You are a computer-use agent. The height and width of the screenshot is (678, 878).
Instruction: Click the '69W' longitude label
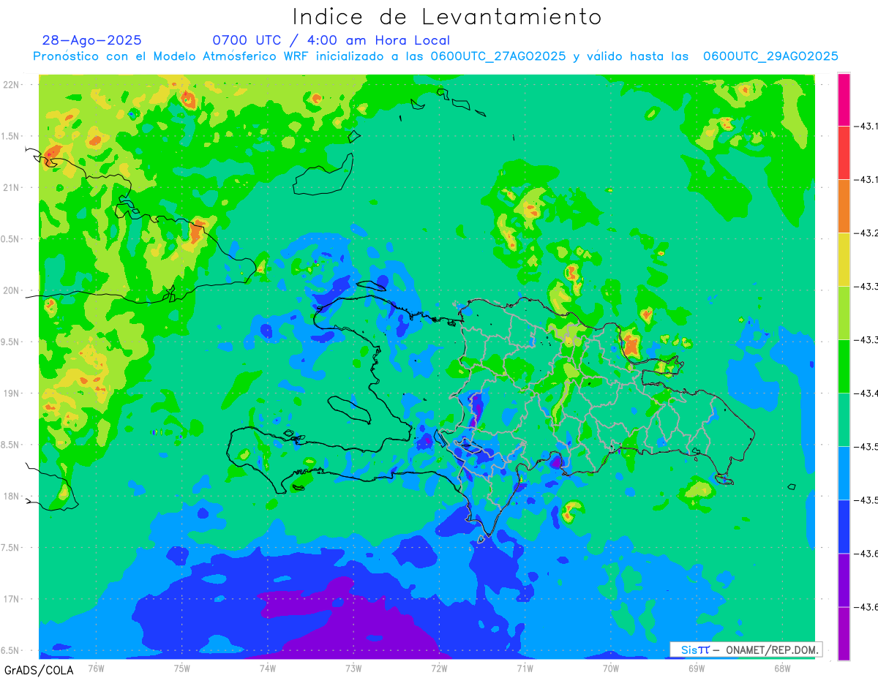click(x=697, y=667)
